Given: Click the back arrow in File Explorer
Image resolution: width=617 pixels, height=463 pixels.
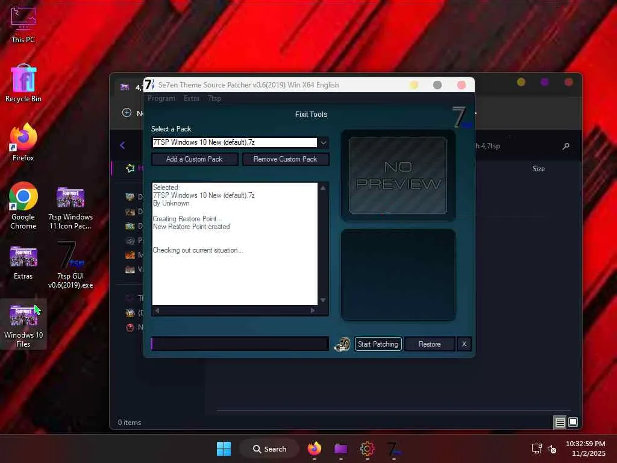Looking at the screenshot, I should pyautogui.click(x=122, y=145).
